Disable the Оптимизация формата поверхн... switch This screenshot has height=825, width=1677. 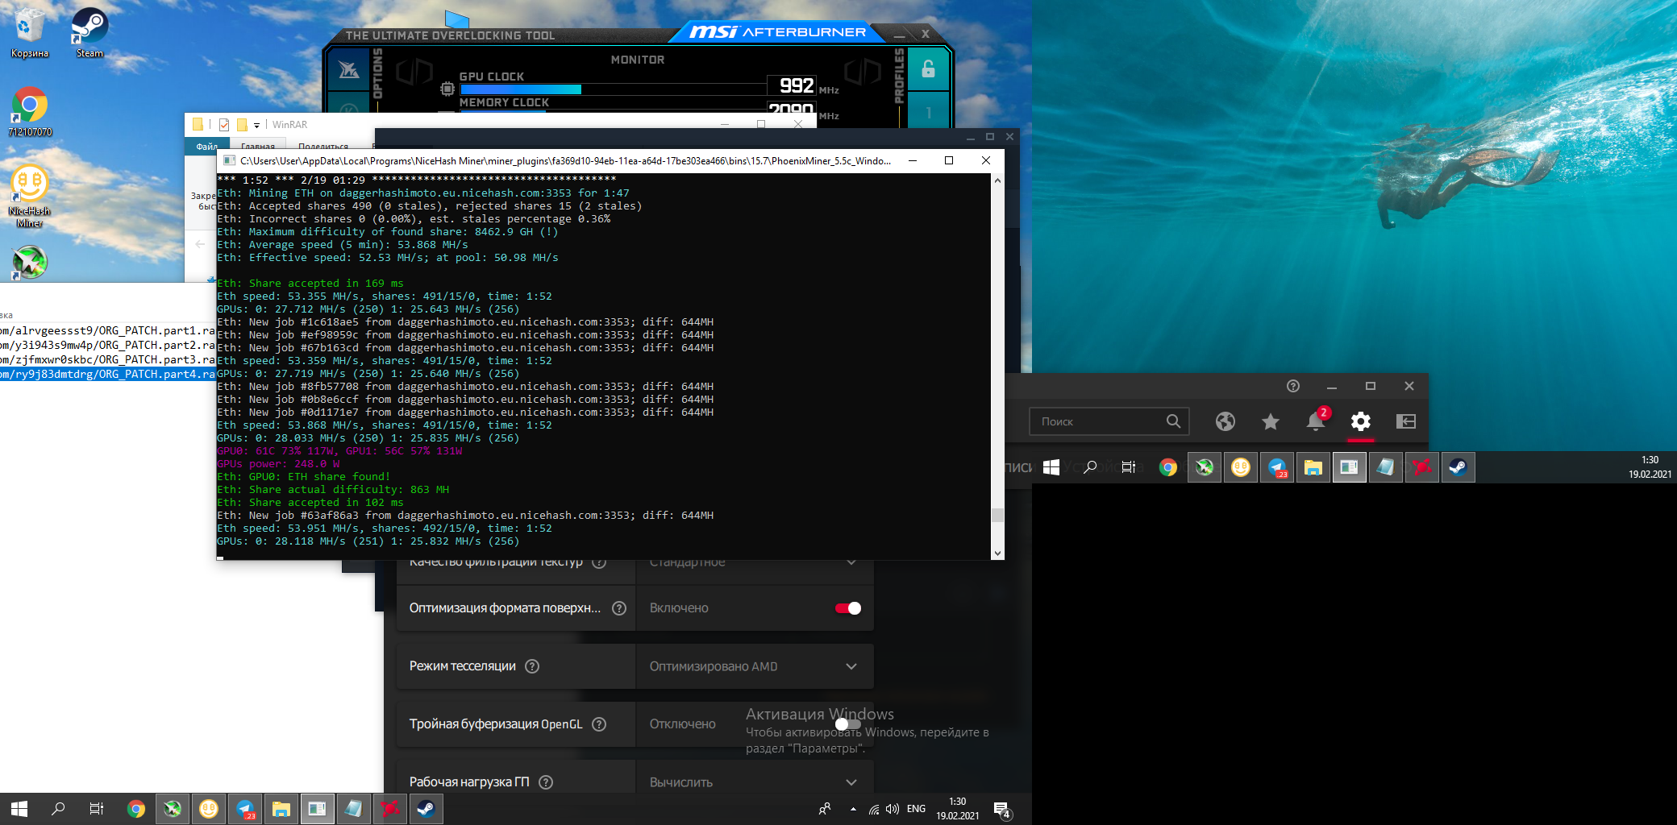point(848,608)
